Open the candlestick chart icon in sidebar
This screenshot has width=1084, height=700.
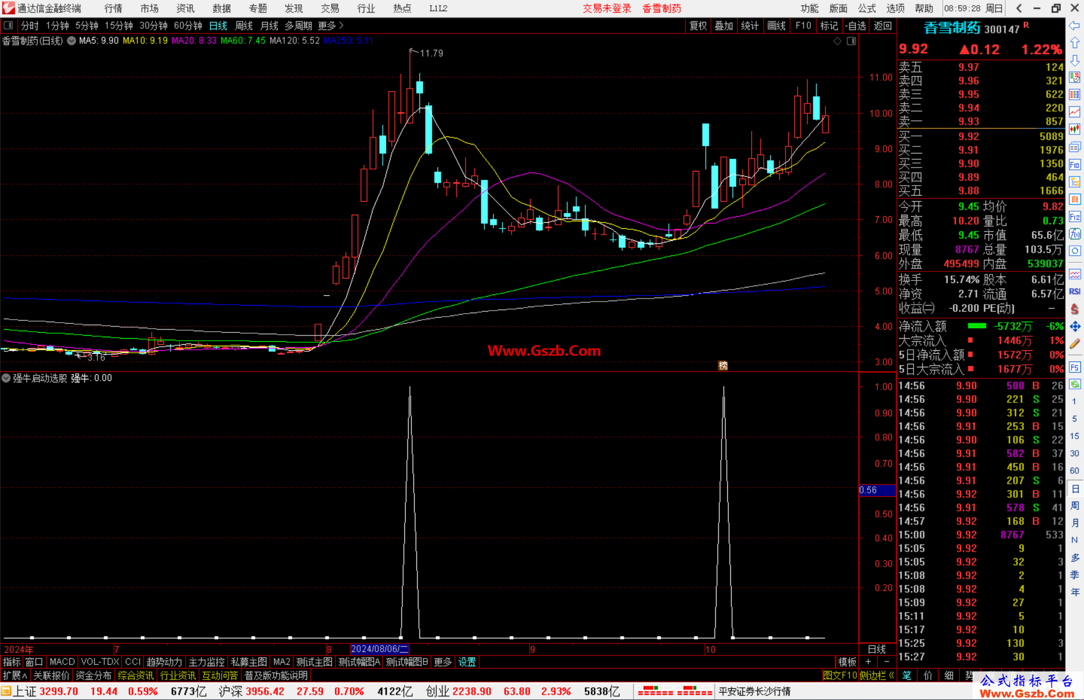pyautogui.click(x=1074, y=129)
